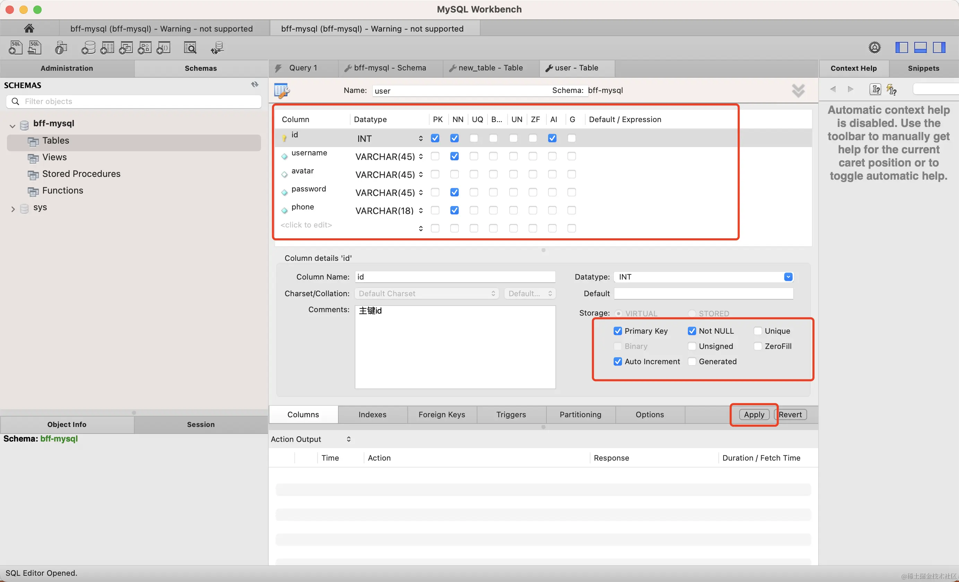This screenshot has width=959, height=582.
Task: Click the Filter objects search field
Action: 140,101
